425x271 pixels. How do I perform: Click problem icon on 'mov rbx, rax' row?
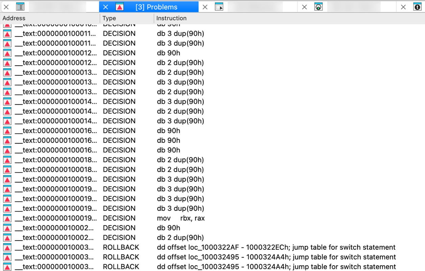tap(7, 218)
